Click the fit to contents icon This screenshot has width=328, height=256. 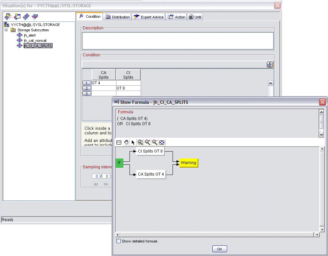tap(162, 142)
